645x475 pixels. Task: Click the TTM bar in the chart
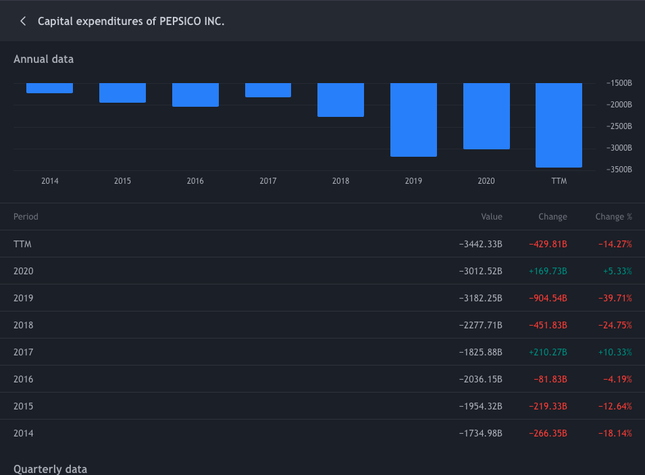click(x=559, y=125)
